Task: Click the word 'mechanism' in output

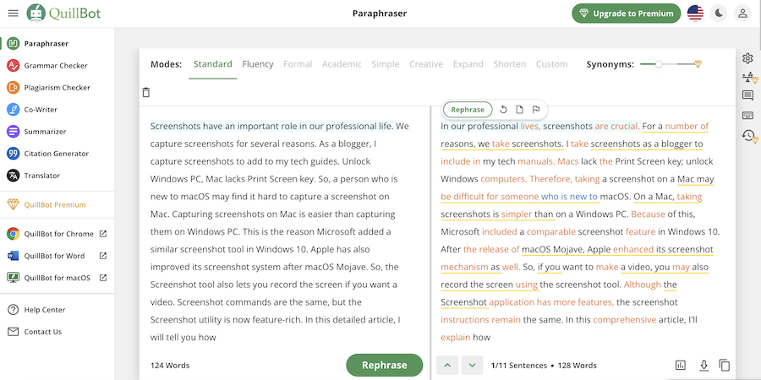Action: 464,267
